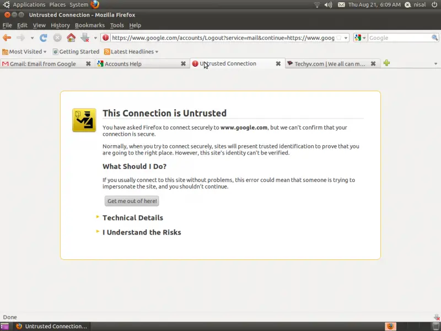Screen dimensions: 441x331
Task: Close the Firefox window with red button
Action: pyautogui.click(x=8, y=15)
